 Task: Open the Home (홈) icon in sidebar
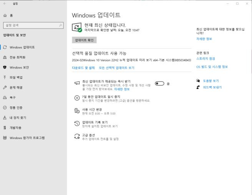pyautogui.click(x=5, y=15)
